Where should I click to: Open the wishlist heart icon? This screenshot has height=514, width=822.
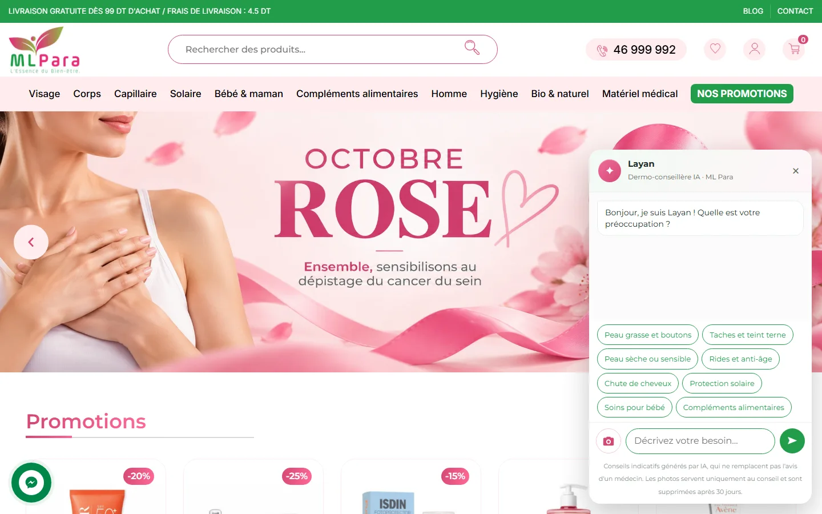[715, 49]
